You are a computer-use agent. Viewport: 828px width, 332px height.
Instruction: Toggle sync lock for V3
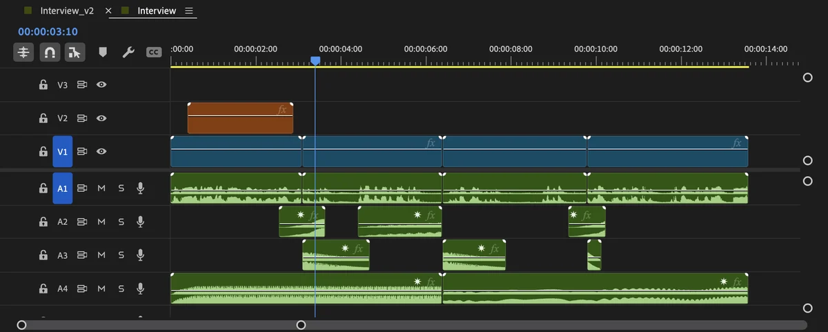(82, 85)
